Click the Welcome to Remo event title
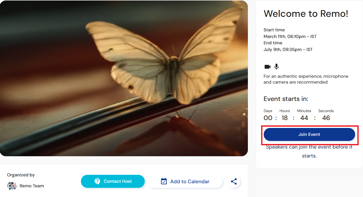Image resolution: width=363 pixels, height=197 pixels. pos(306,14)
